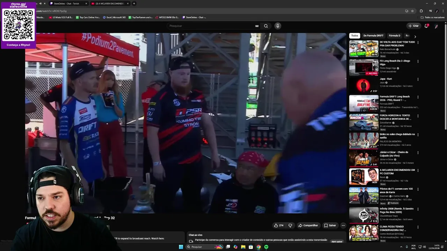Open 'Excel | Microsoft 365' bookmark

pyautogui.click(x=114, y=17)
